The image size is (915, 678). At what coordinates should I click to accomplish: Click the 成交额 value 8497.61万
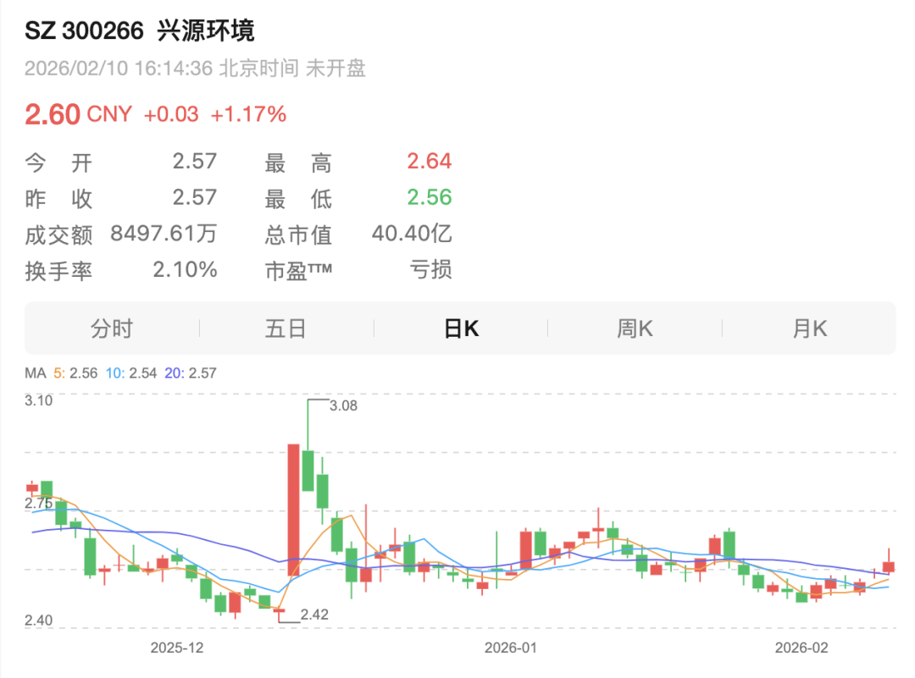[164, 234]
